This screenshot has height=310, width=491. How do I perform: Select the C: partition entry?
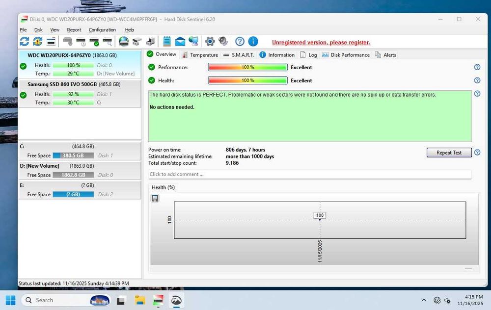click(x=80, y=151)
